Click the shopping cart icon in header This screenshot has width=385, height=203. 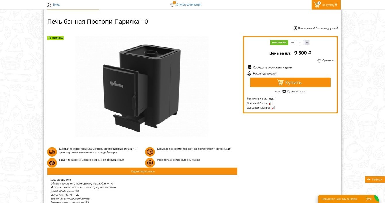coord(317,5)
